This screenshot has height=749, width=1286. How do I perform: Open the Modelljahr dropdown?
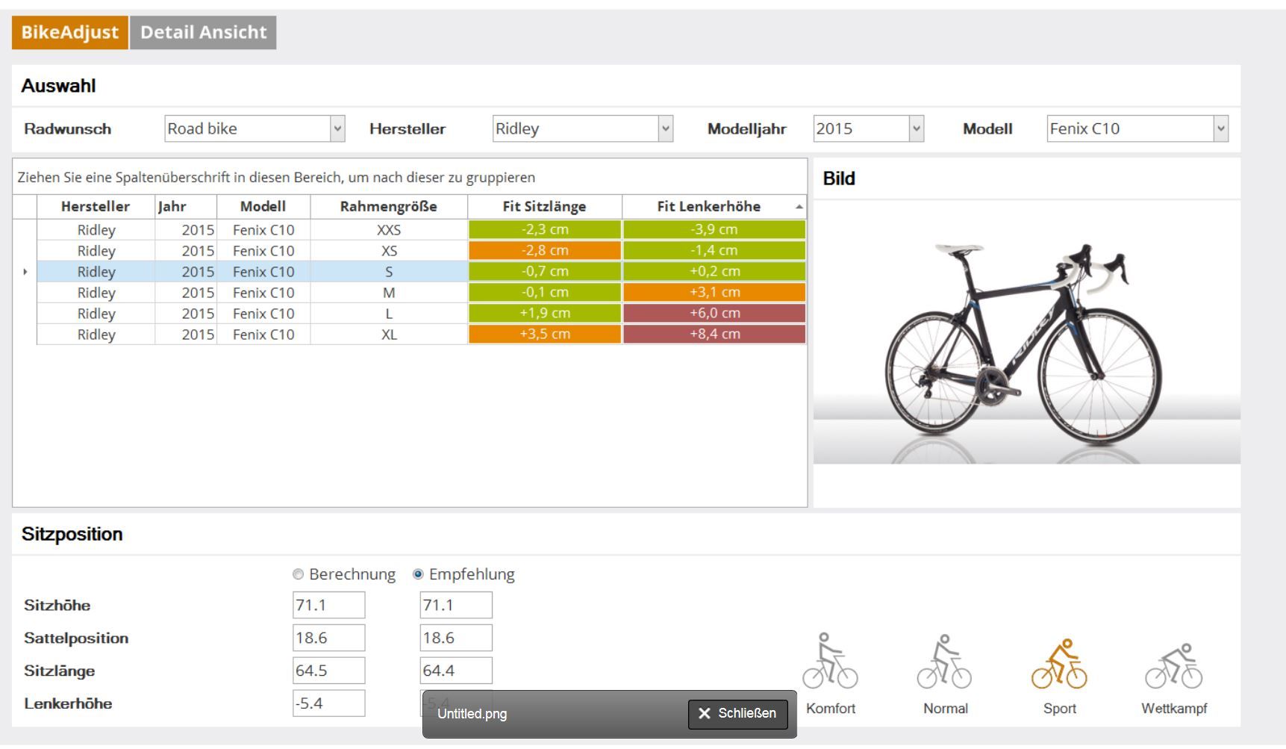point(917,129)
